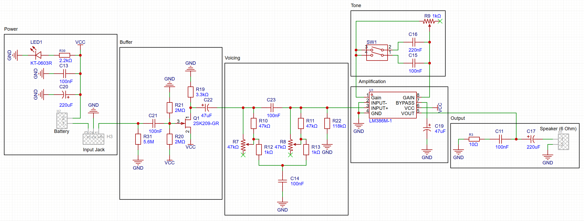This screenshot has height=221, width=584.
Task: Select capacitor C11 symbol
Action: click(x=500, y=139)
